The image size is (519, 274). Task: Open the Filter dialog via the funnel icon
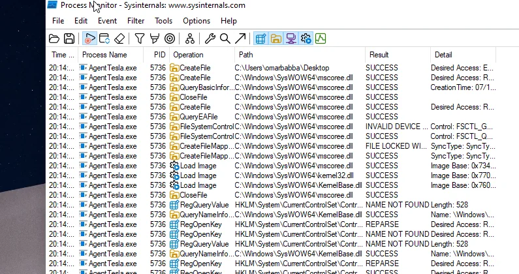(x=140, y=38)
